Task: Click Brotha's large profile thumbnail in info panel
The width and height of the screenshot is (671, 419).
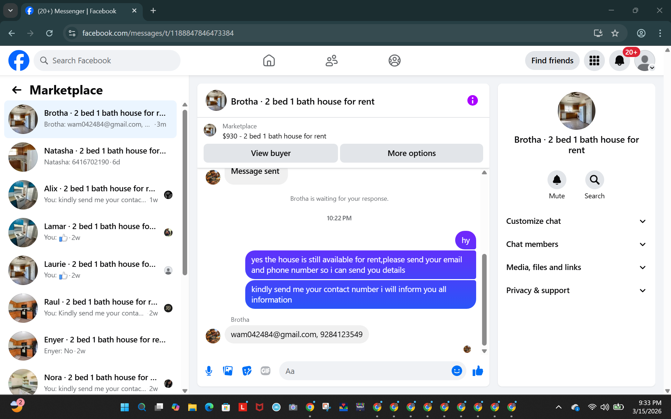Action: pos(576,111)
